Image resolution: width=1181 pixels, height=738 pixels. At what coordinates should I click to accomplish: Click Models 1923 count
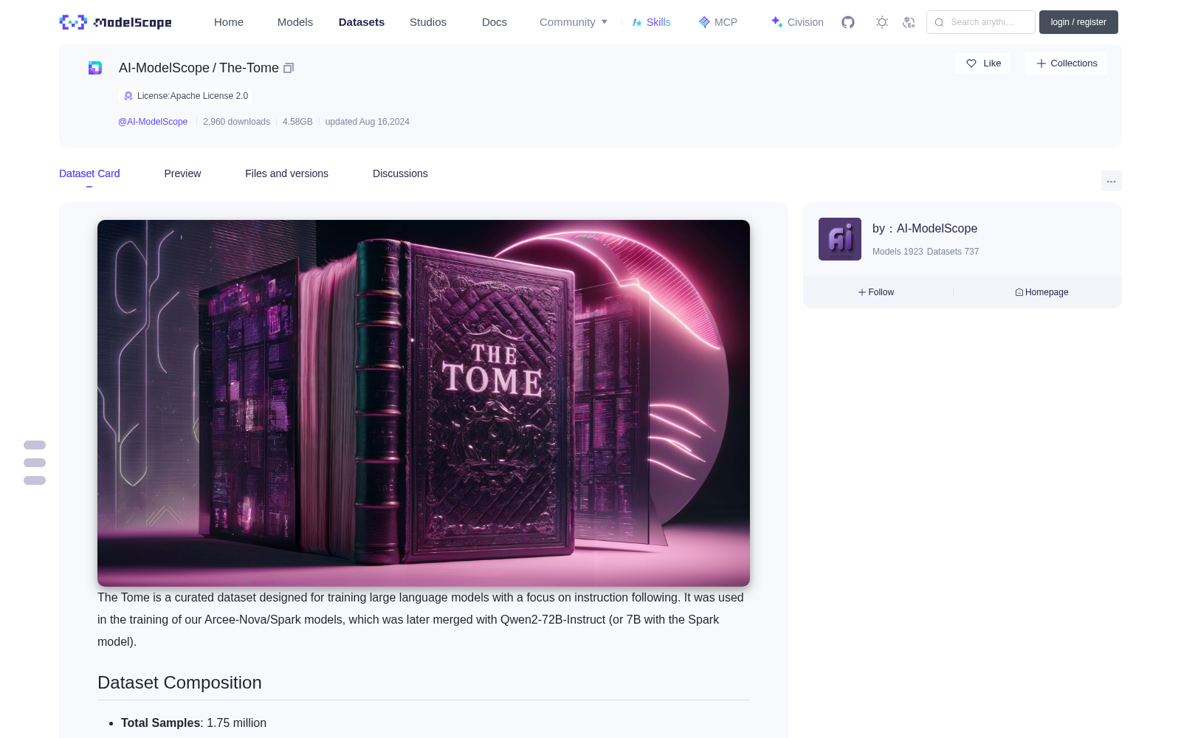[898, 252]
